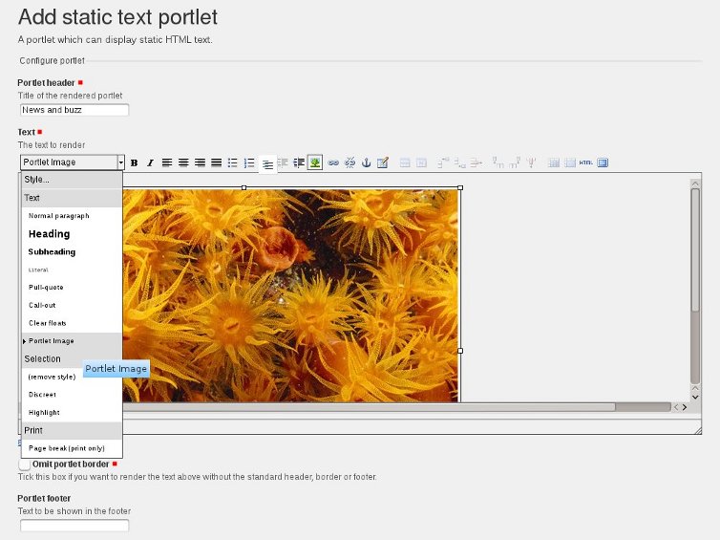Click the insert link chain icon
This screenshot has height=540, width=720.
coord(333,163)
